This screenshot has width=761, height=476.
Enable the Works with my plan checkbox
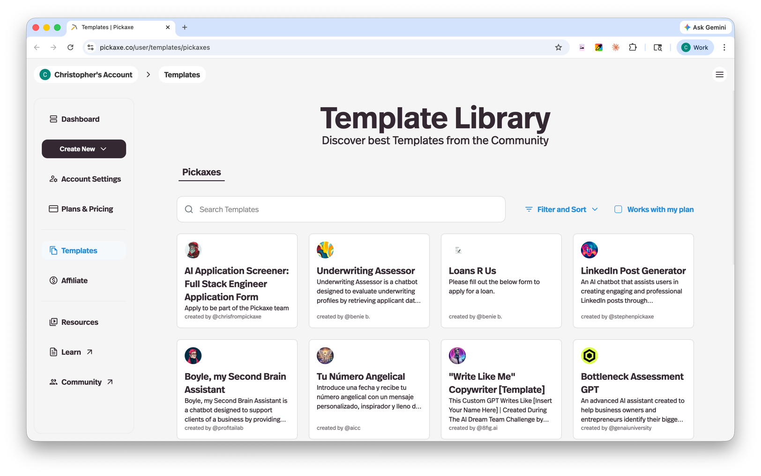click(618, 209)
